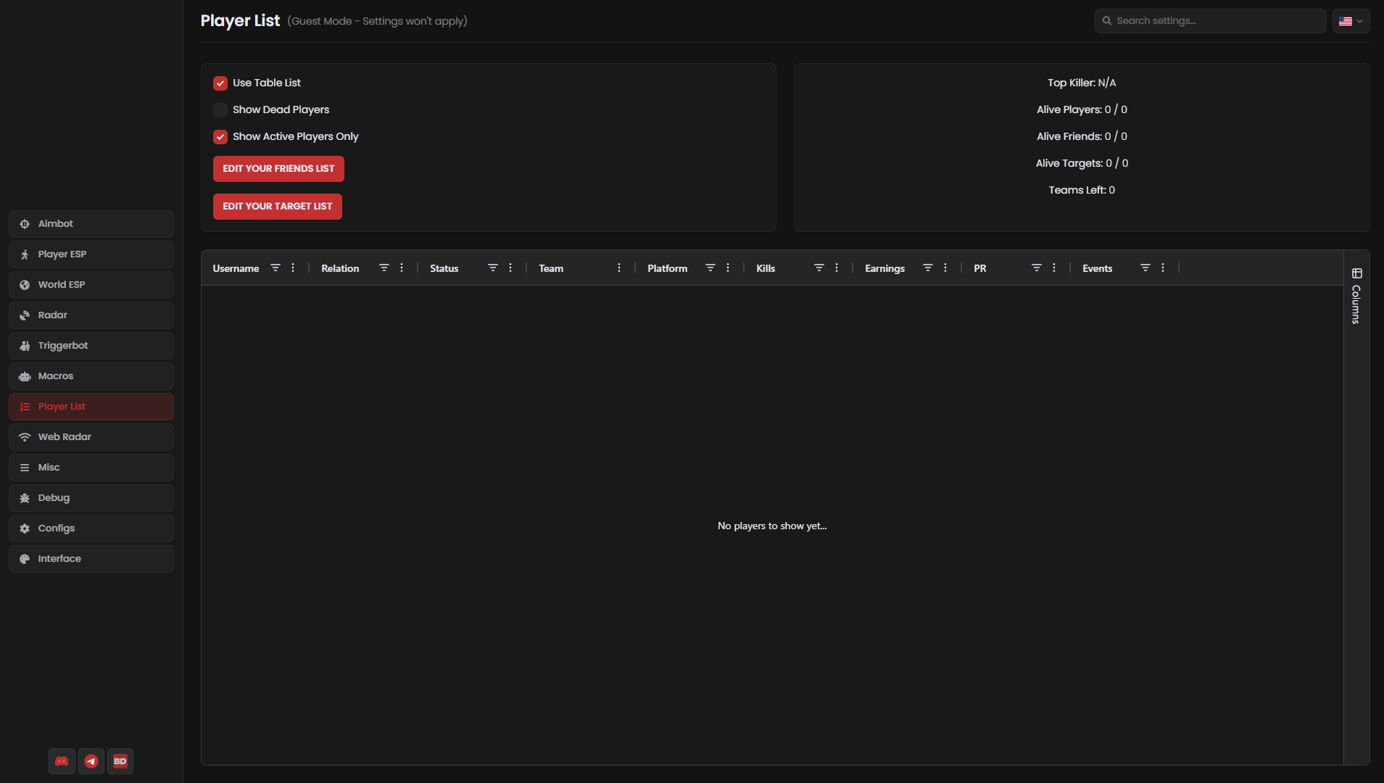
Task: Open the Web Radar page
Action: [91, 437]
